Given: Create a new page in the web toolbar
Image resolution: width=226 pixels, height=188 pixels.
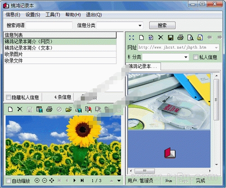Looking at the screenshot, I should [x=141, y=37].
